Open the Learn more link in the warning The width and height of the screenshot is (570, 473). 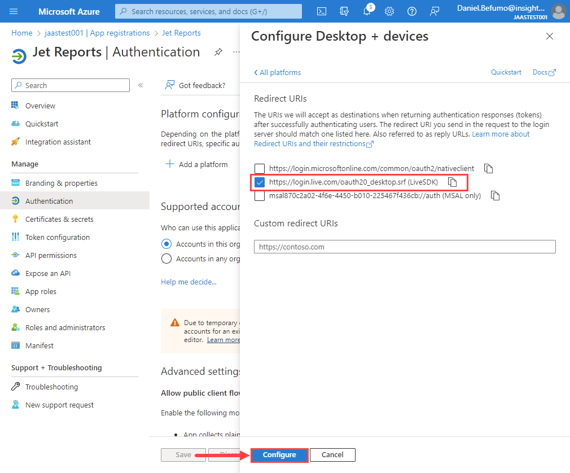[x=223, y=340]
